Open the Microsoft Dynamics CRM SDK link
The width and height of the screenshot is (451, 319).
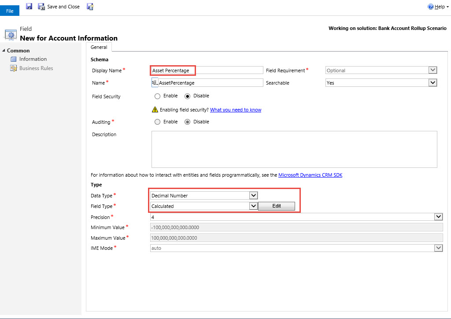310,175
